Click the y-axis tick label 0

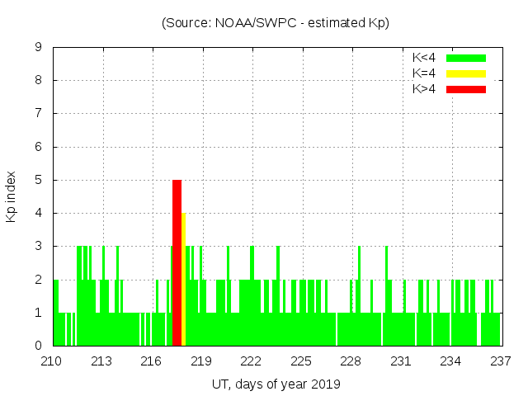pos(38,346)
